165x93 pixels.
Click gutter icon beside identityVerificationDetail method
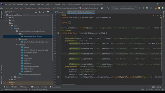pyautogui.click(x=58, y=77)
